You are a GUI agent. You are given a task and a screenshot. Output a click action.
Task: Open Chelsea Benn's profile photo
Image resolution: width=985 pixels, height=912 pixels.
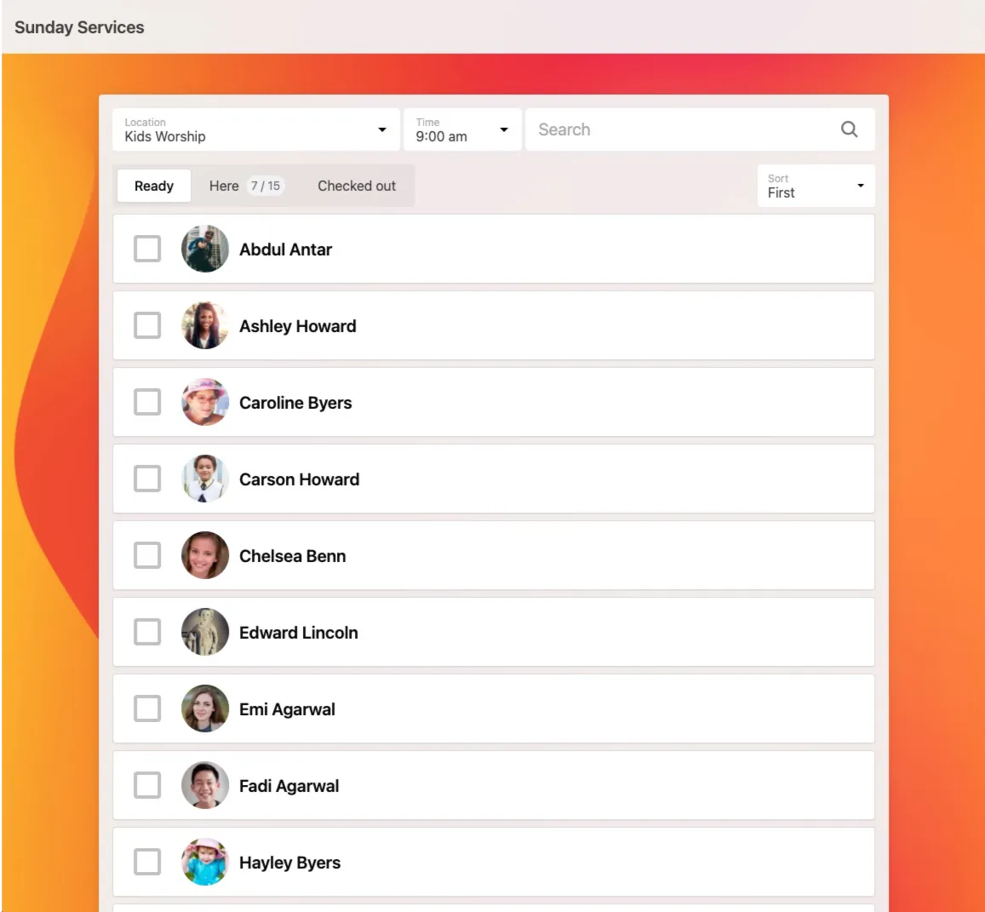[x=205, y=556]
